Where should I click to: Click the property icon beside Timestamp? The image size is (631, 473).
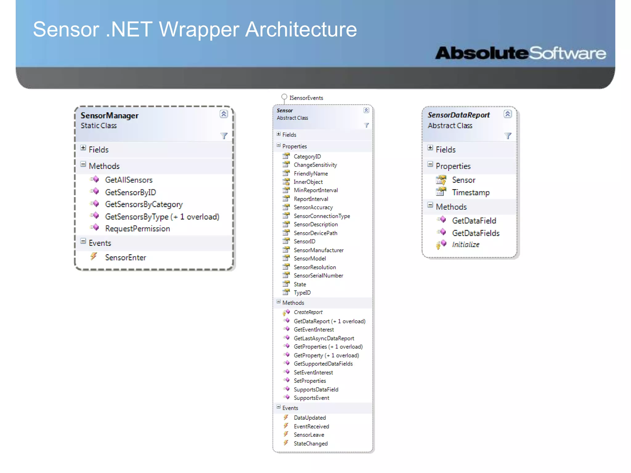441,192
